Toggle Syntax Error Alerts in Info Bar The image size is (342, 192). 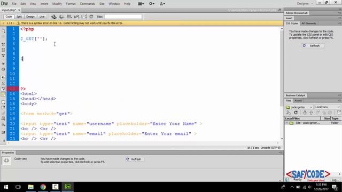(3, 94)
